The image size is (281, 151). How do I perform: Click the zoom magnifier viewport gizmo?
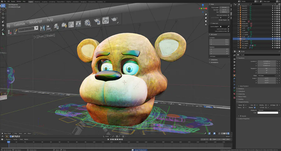206,15
